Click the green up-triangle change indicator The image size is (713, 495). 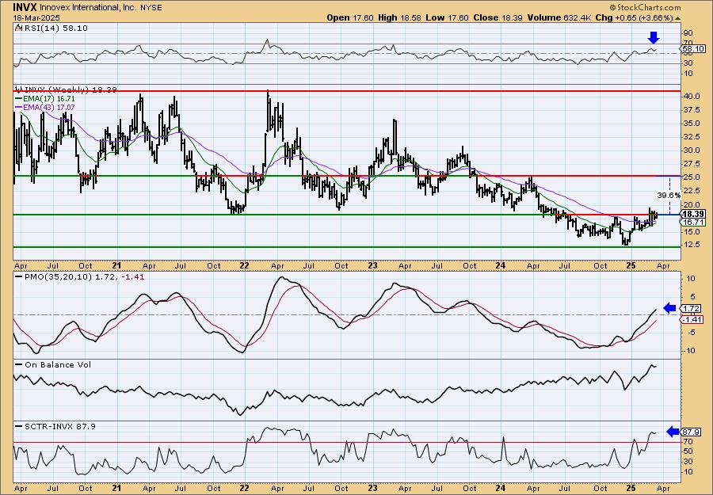[678, 18]
